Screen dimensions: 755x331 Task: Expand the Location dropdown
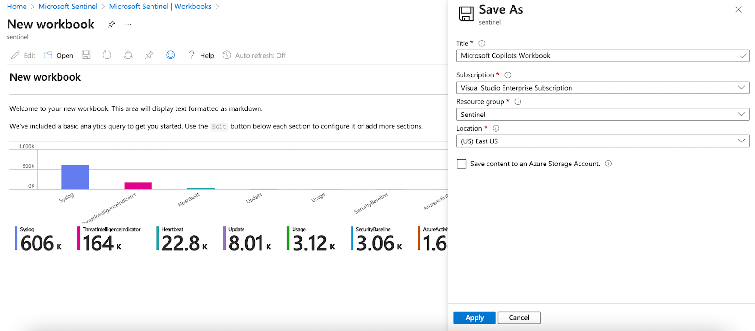(x=603, y=141)
